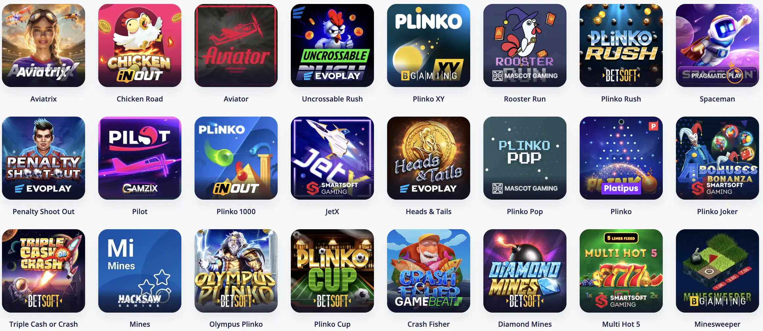
Task: Open the Hacksaw Mines game tile
Action: click(140, 271)
